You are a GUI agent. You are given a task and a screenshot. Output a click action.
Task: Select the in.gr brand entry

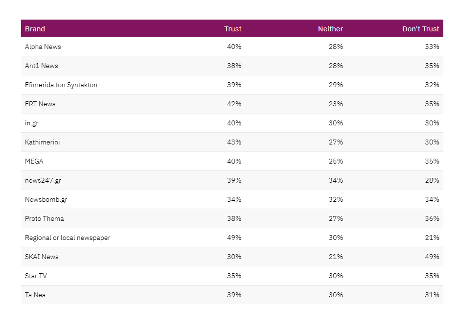click(32, 123)
